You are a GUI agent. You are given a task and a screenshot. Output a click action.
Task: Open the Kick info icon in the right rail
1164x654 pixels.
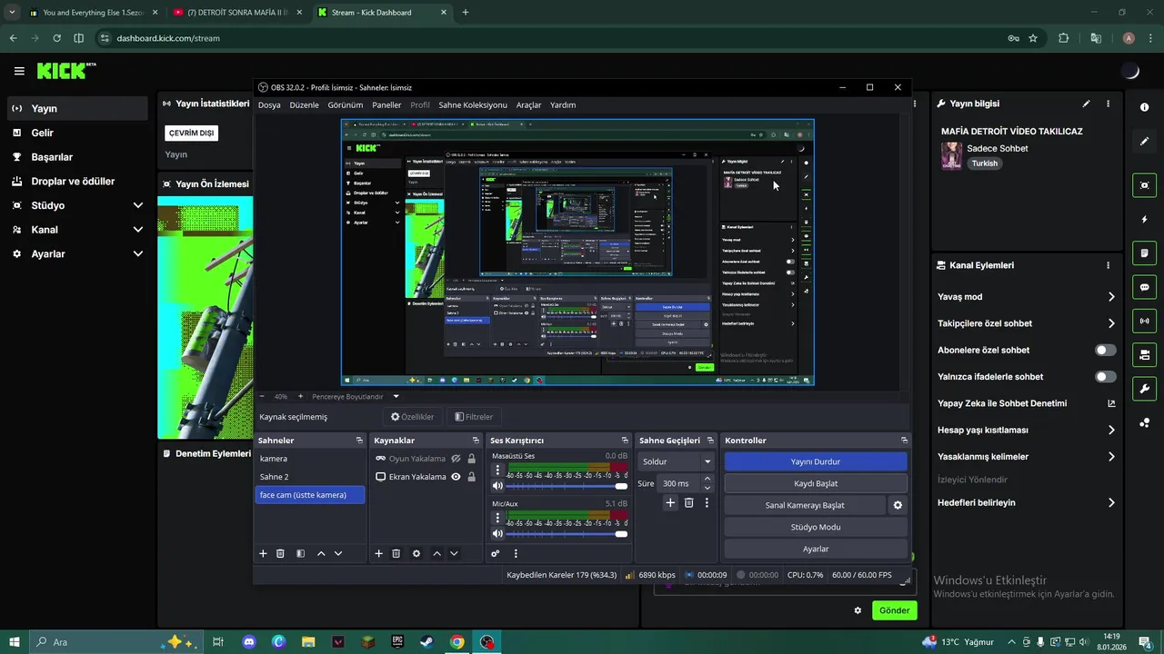[x=1144, y=107]
